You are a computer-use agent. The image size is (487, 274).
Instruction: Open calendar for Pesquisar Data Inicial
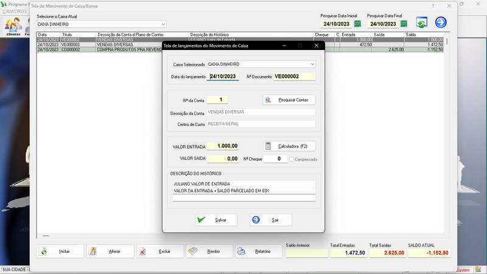[358, 24]
